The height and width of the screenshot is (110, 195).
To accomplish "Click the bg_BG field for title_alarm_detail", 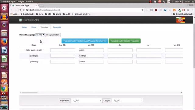I will point(63,50).
